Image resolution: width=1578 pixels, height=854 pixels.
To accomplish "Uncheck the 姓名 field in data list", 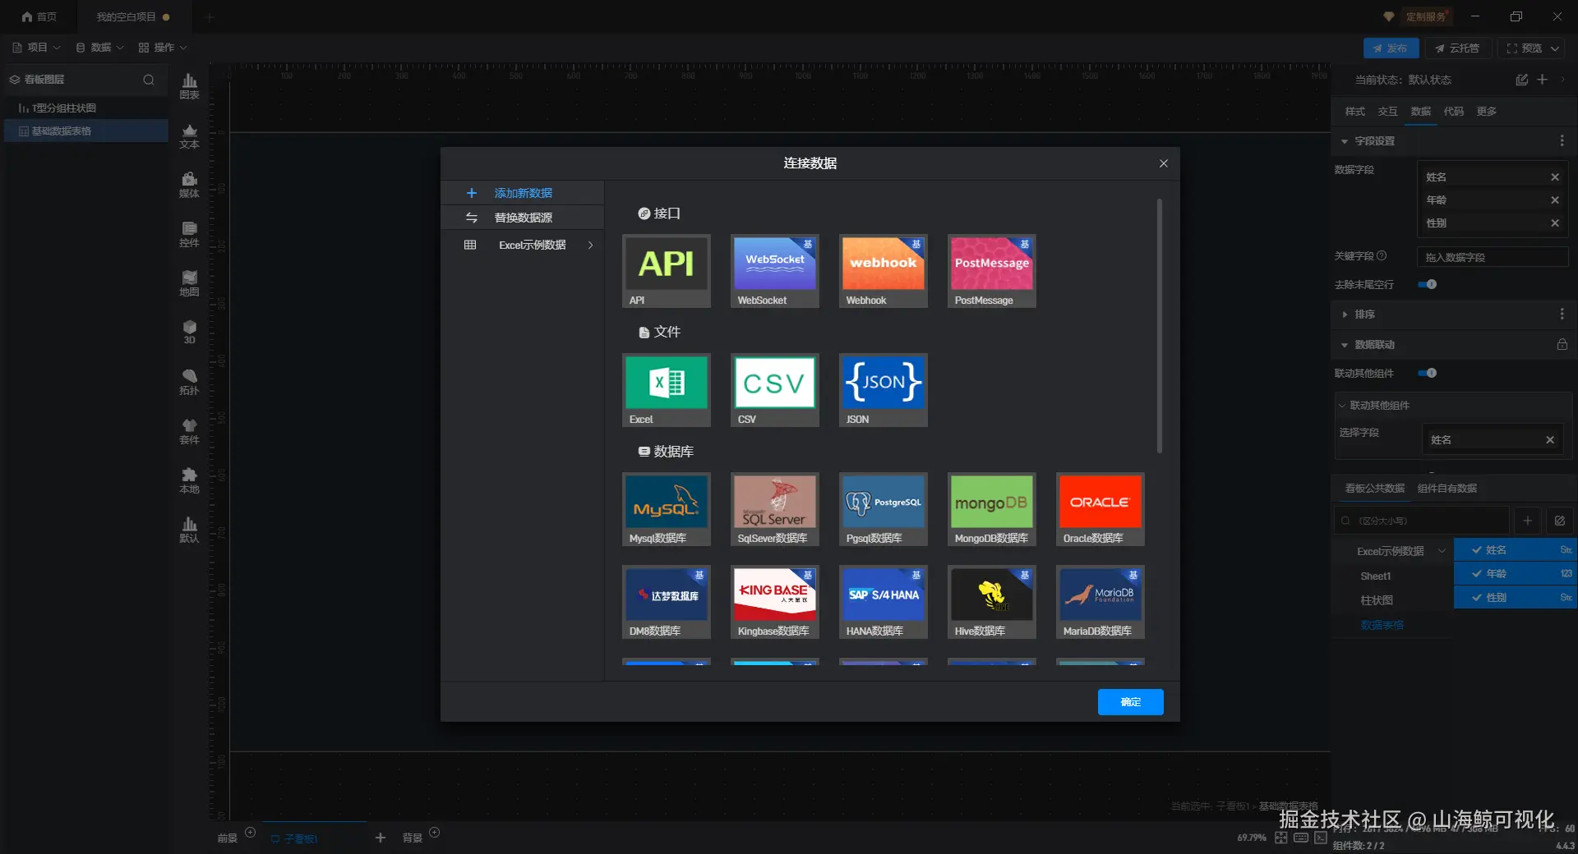I will tap(1477, 550).
